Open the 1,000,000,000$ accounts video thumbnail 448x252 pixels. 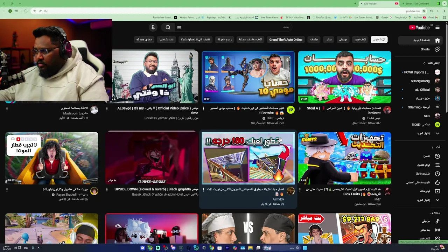pos(344,77)
